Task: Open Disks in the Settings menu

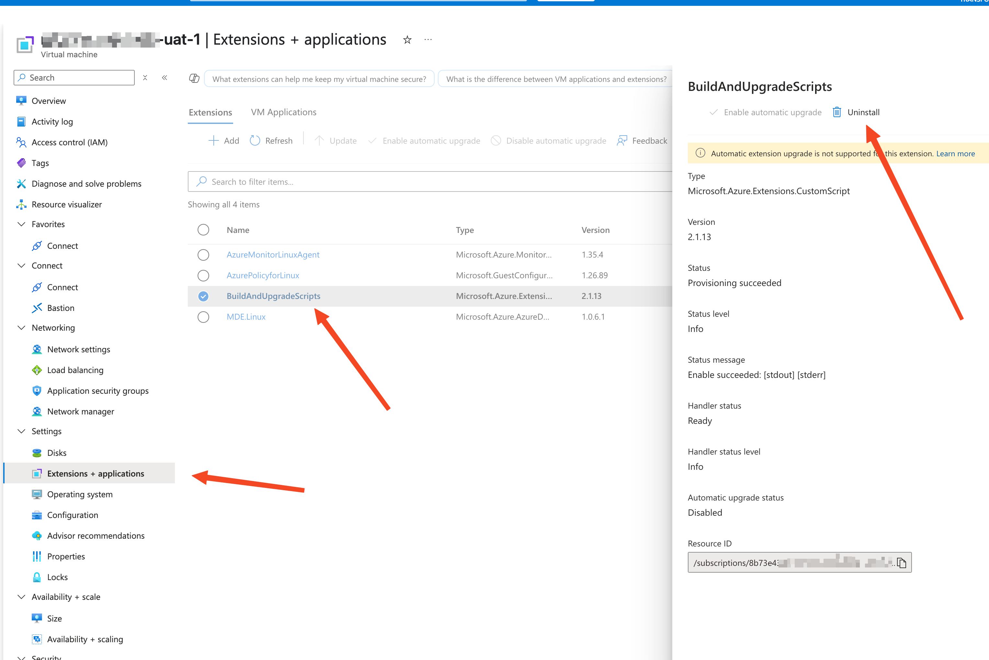Action: pos(57,453)
